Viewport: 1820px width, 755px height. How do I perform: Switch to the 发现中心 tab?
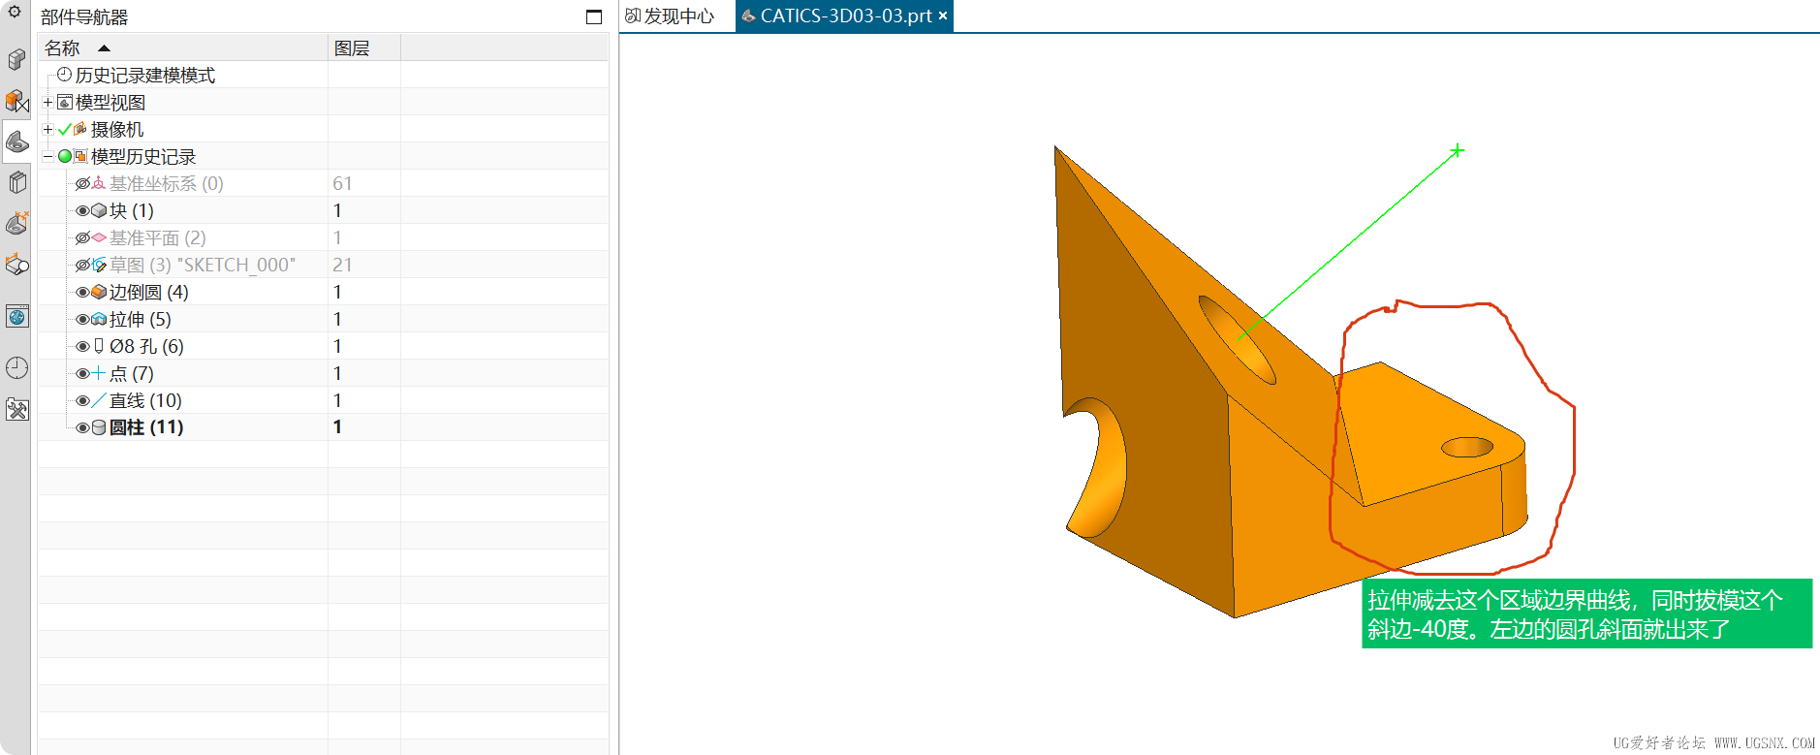pos(670,16)
